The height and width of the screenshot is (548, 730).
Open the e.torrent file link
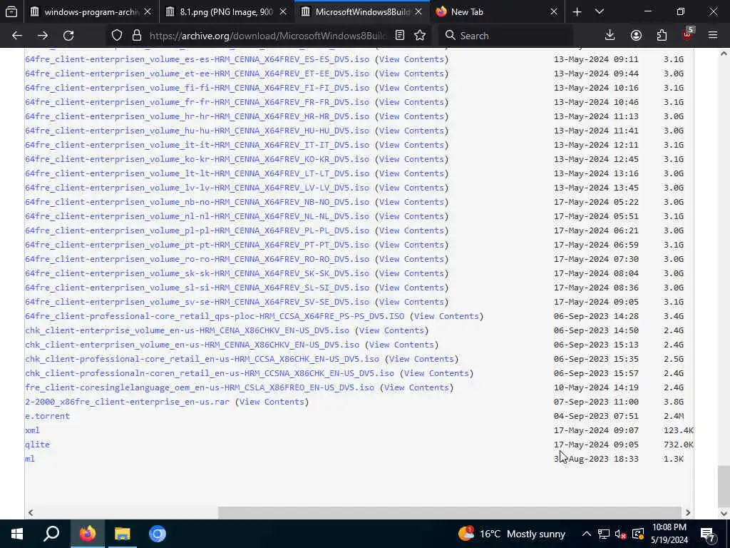(47, 416)
